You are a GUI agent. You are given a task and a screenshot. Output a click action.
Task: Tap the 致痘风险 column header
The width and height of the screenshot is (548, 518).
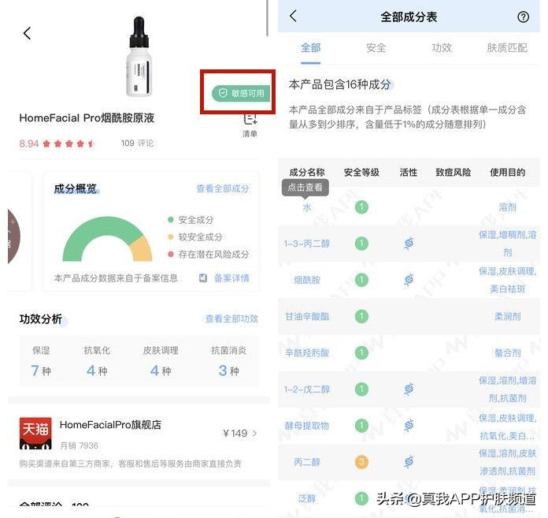[454, 172]
